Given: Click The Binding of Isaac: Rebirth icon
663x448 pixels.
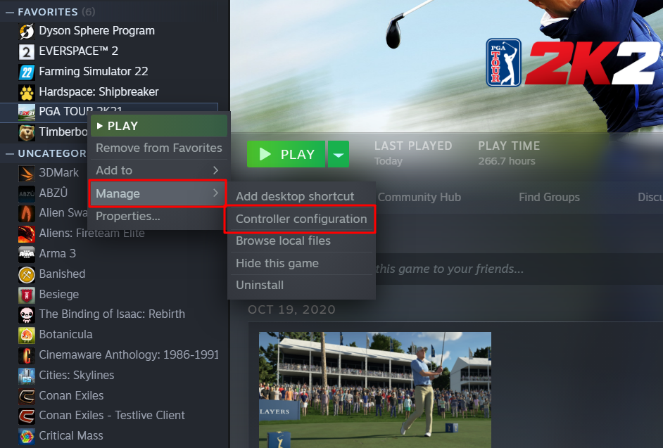Looking at the screenshot, I should click(x=27, y=314).
